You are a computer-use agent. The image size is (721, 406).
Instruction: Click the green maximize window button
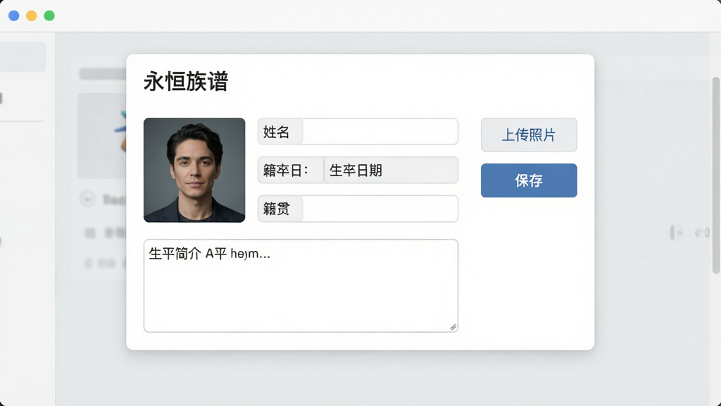point(49,16)
